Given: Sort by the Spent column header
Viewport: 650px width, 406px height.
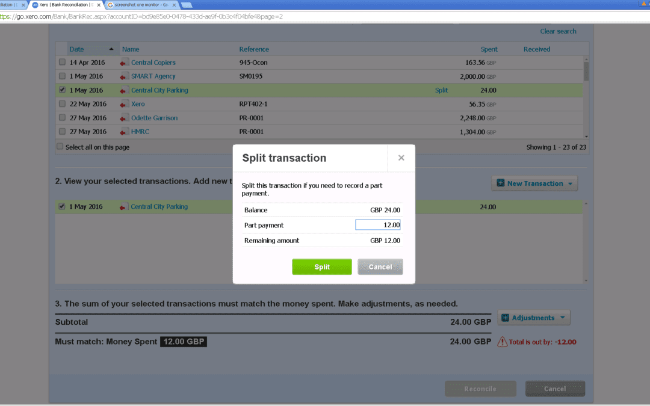Looking at the screenshot, I should tap(489, 49).
